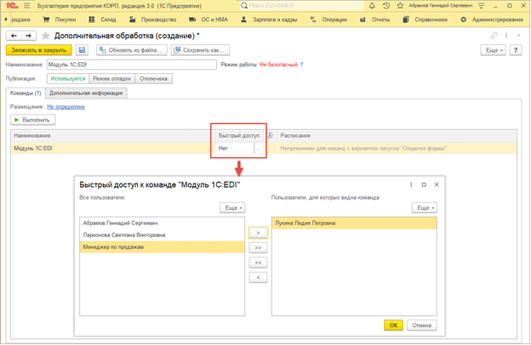
Task: Open dialog's three-dot menu icon
Action: click(411, 184)
